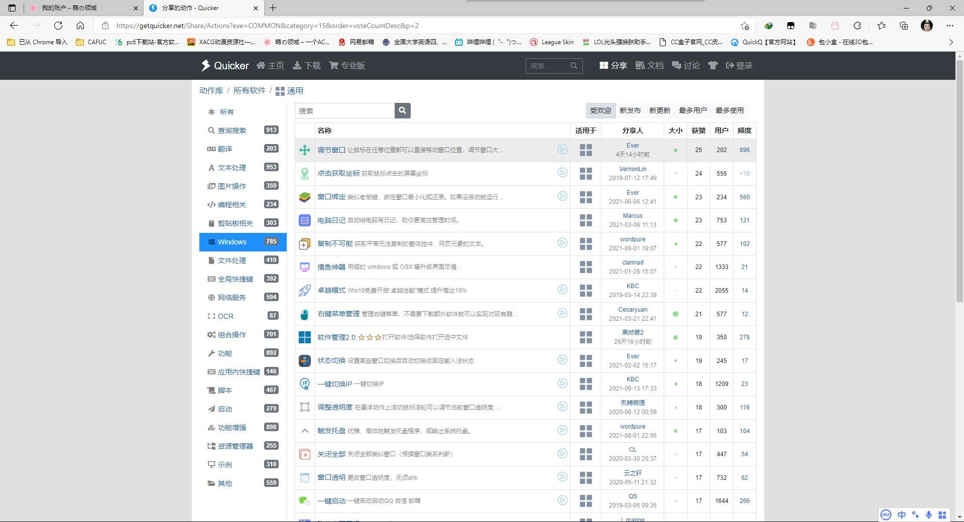Viewport: 964px width, 522px height.
Task: Switch sorting to 最多使用
Action: click(x=729, y=110)
